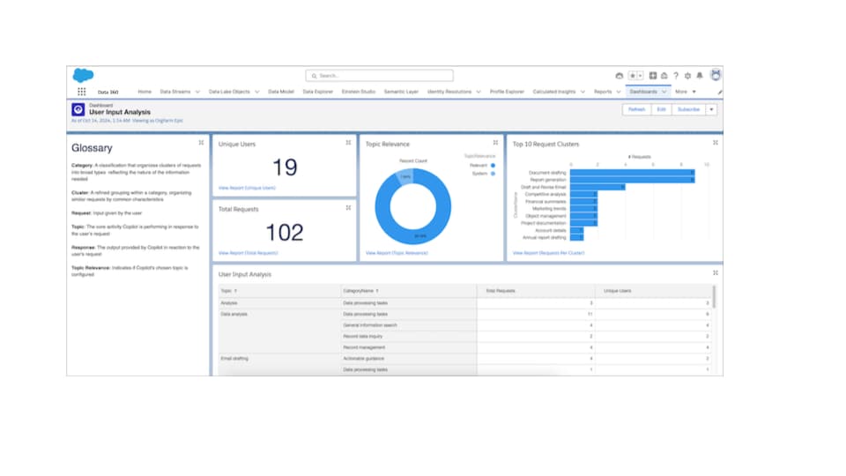
Task: Expand the Identity Resolutions chevron
Action: click(x=479, y=92)
